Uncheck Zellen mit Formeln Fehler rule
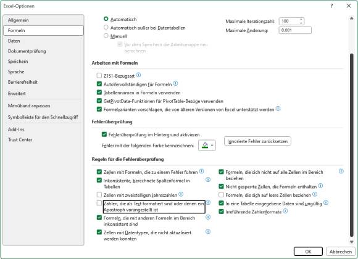 [x=99, y=171]
